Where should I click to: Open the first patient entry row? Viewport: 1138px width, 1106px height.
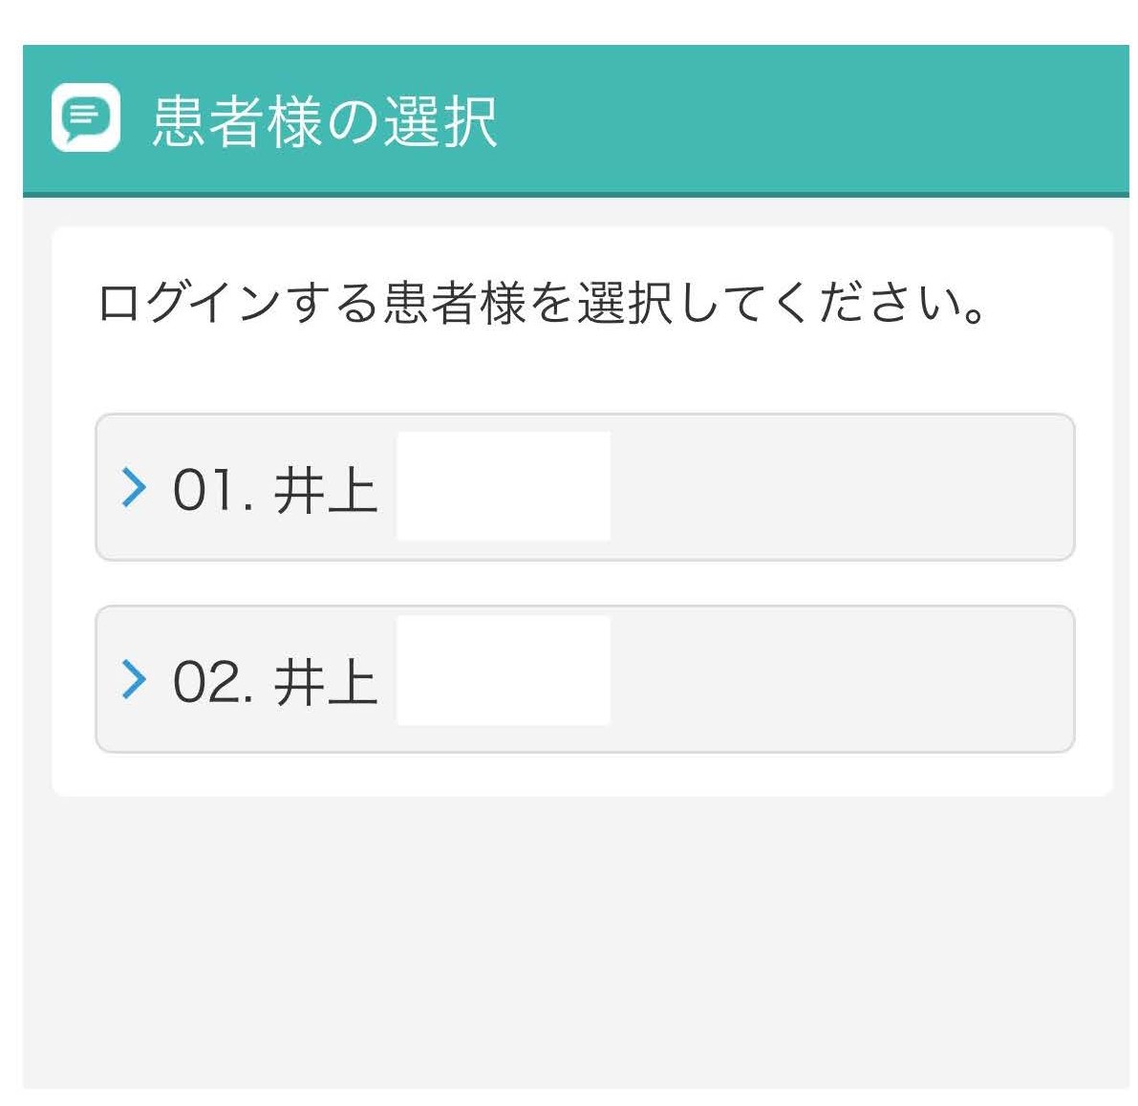585,487
